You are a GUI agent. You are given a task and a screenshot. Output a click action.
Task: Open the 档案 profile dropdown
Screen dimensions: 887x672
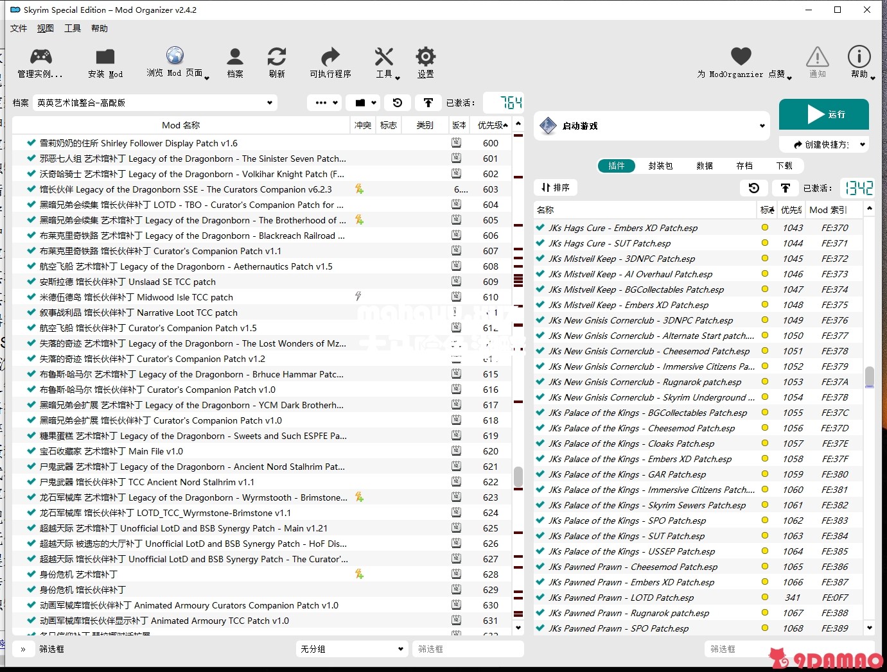coord(155,103)
